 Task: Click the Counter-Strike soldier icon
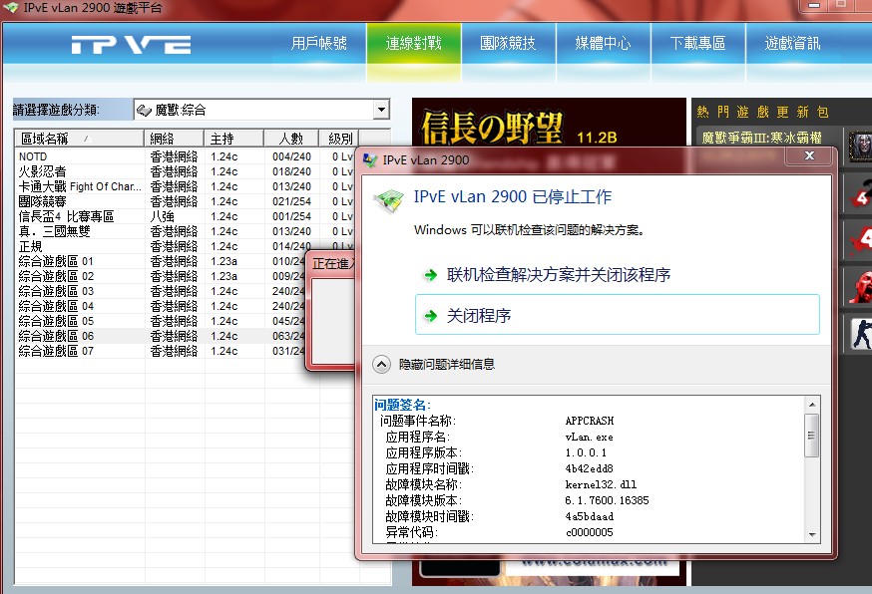(861, 334)
